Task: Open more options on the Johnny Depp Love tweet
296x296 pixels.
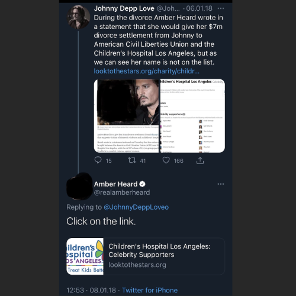Action: (x=221, y=8)
